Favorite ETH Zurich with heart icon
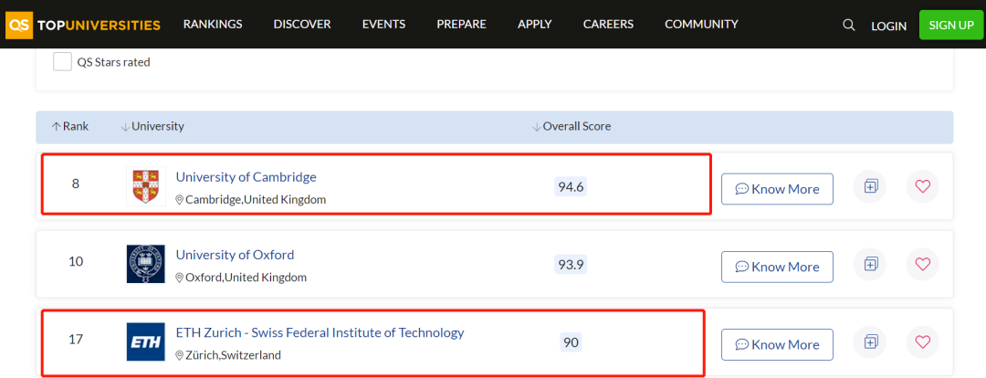 (922, 342)
